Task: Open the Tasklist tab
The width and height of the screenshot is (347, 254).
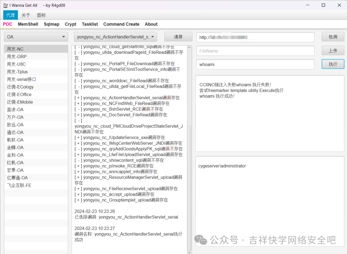Action: point(90,24)
